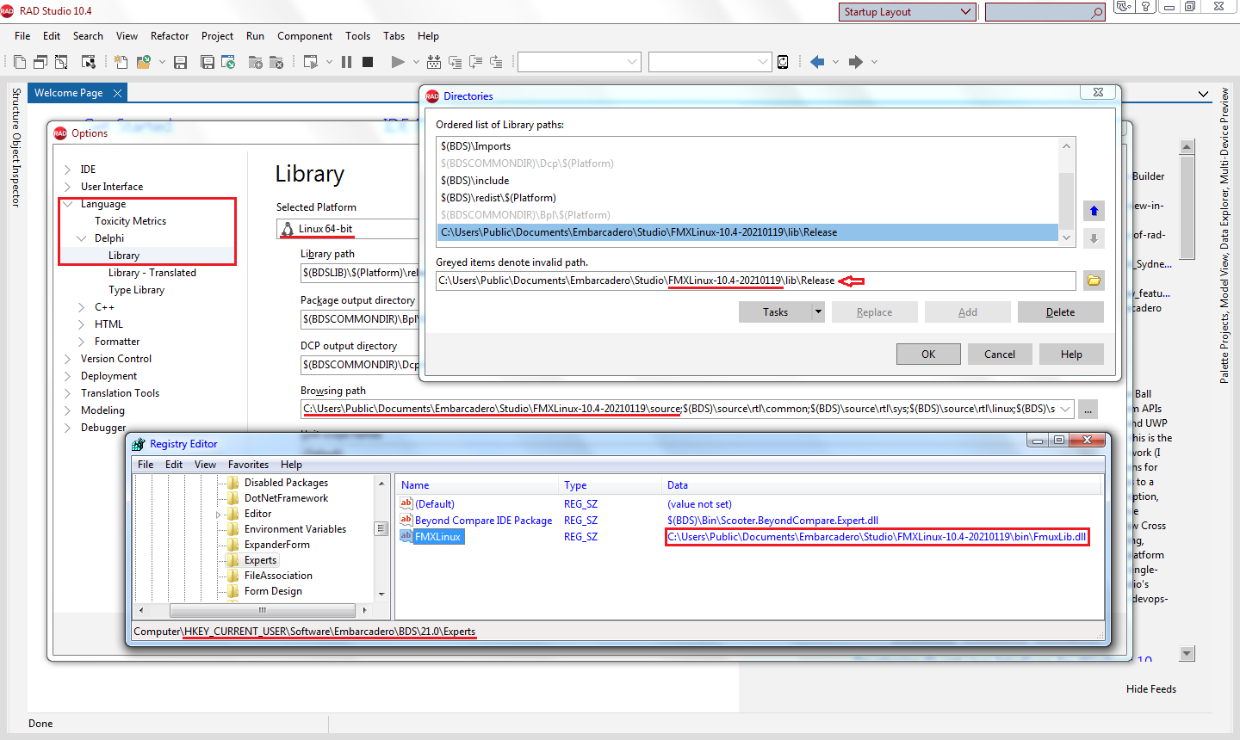Expand the IDE node in Options tree
This screenshot has height=740, width=1240.
(x=67, y=170)
